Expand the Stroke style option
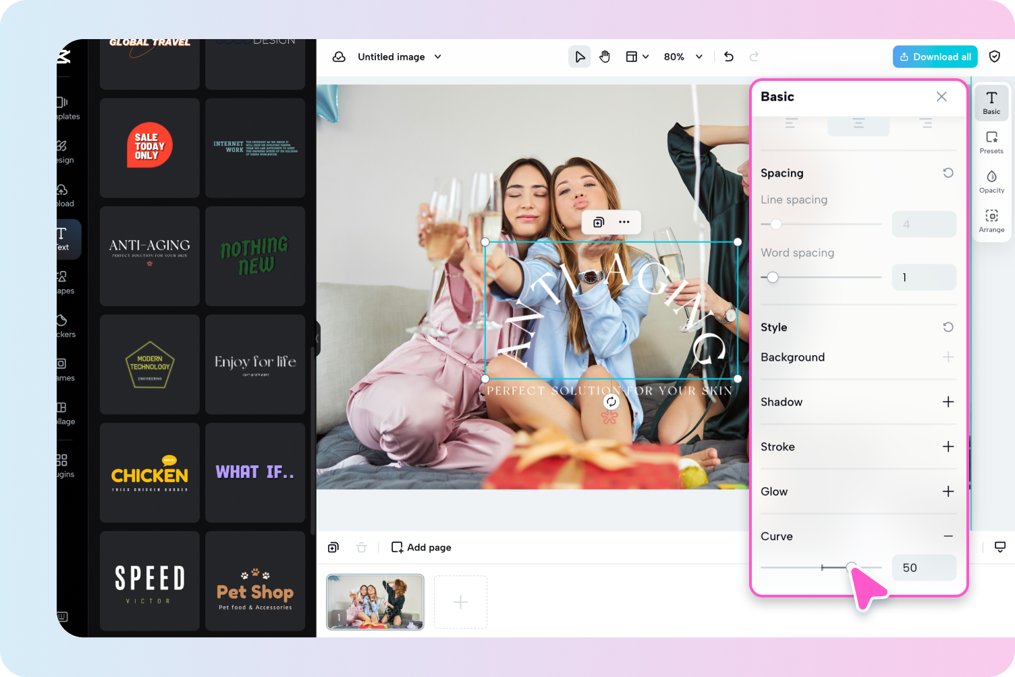This screenshot has width=1015, height=677. tap(948, 446)
